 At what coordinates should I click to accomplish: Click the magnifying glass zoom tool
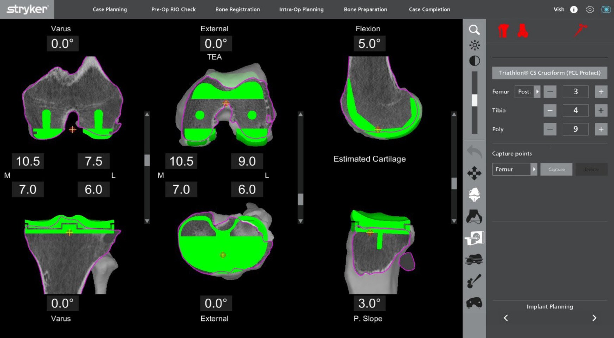pyautogui.click(x=474, y=30)
